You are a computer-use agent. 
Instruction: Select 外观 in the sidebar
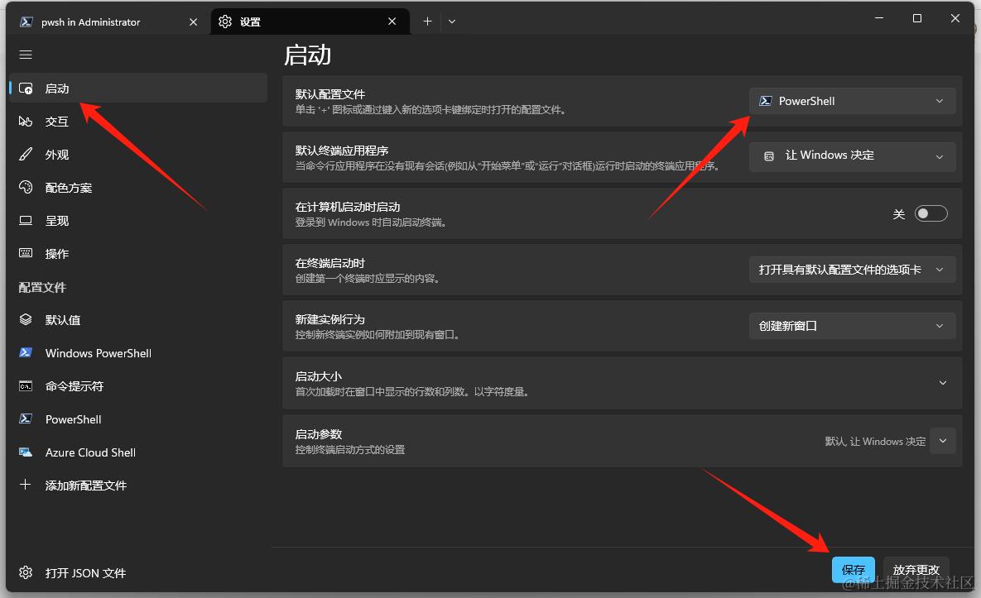pos(137,155)
